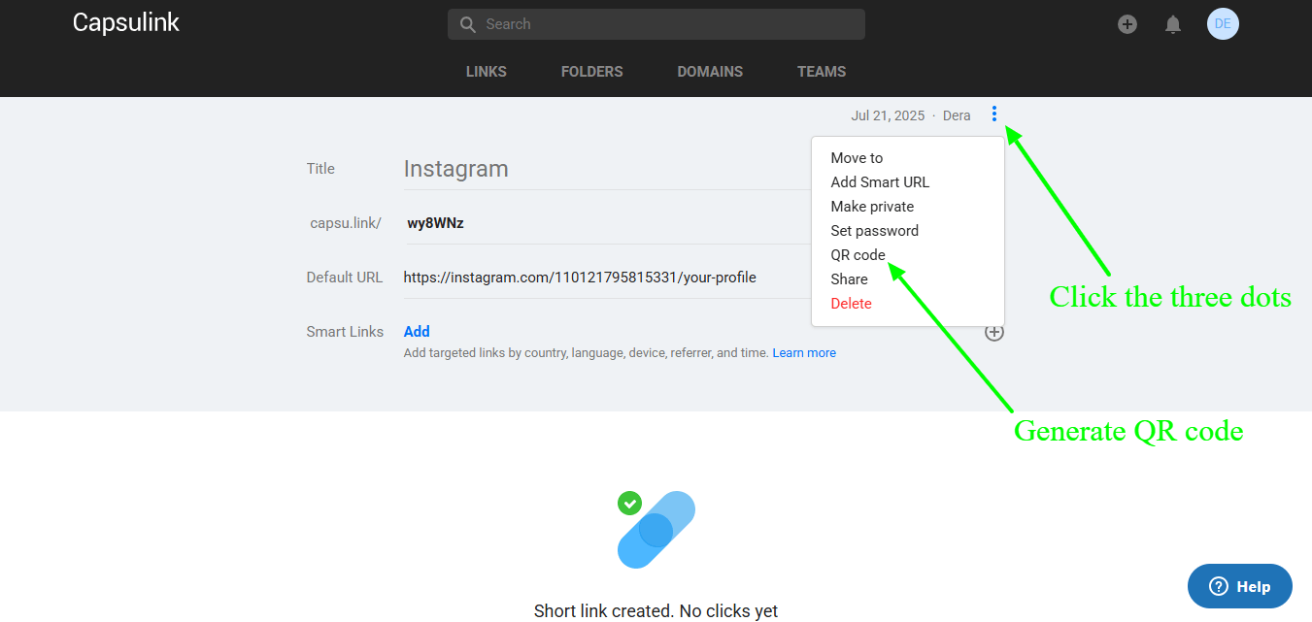Screen dimensions: 1312x622
Task: Open the Learn more link
Action: tap(804, 353)
